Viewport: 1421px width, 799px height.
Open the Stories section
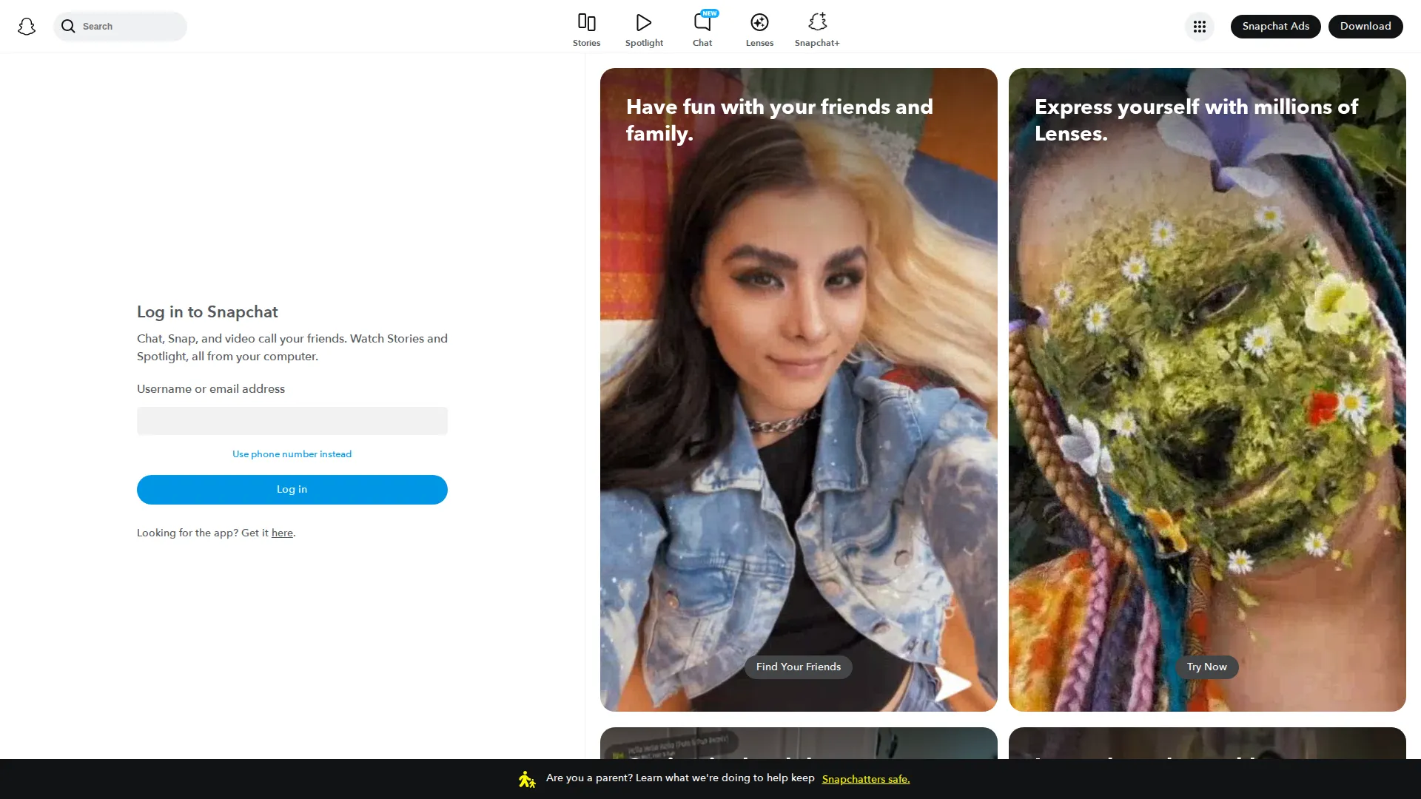(x=586, y=28)
